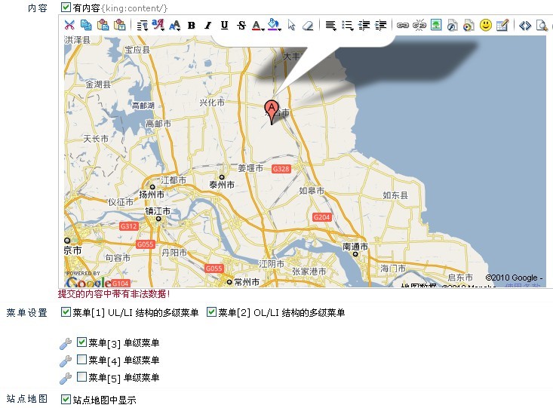553x408 pixels.
Task: Click the smiley emoticon icon
Action: 486,25
